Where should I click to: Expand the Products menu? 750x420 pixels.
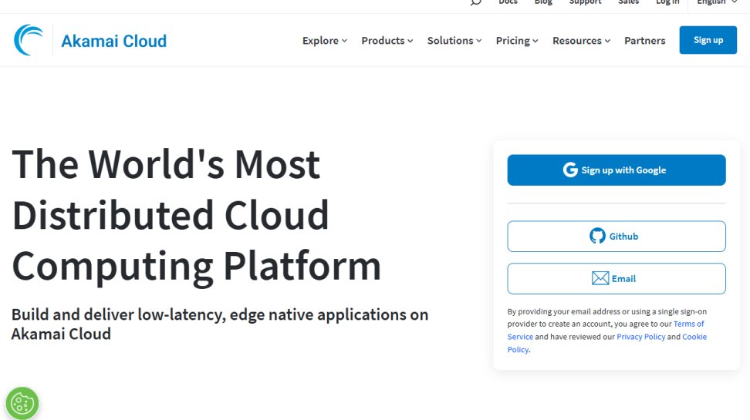tap(387, 41)
